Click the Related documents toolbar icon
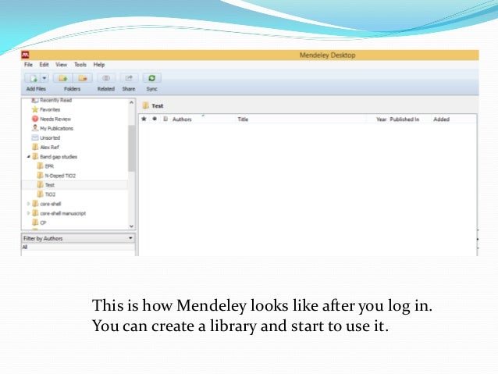498x374 pixels. coord(106,78)
